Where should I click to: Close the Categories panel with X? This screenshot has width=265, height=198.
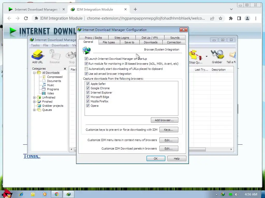tap(65, 69)
